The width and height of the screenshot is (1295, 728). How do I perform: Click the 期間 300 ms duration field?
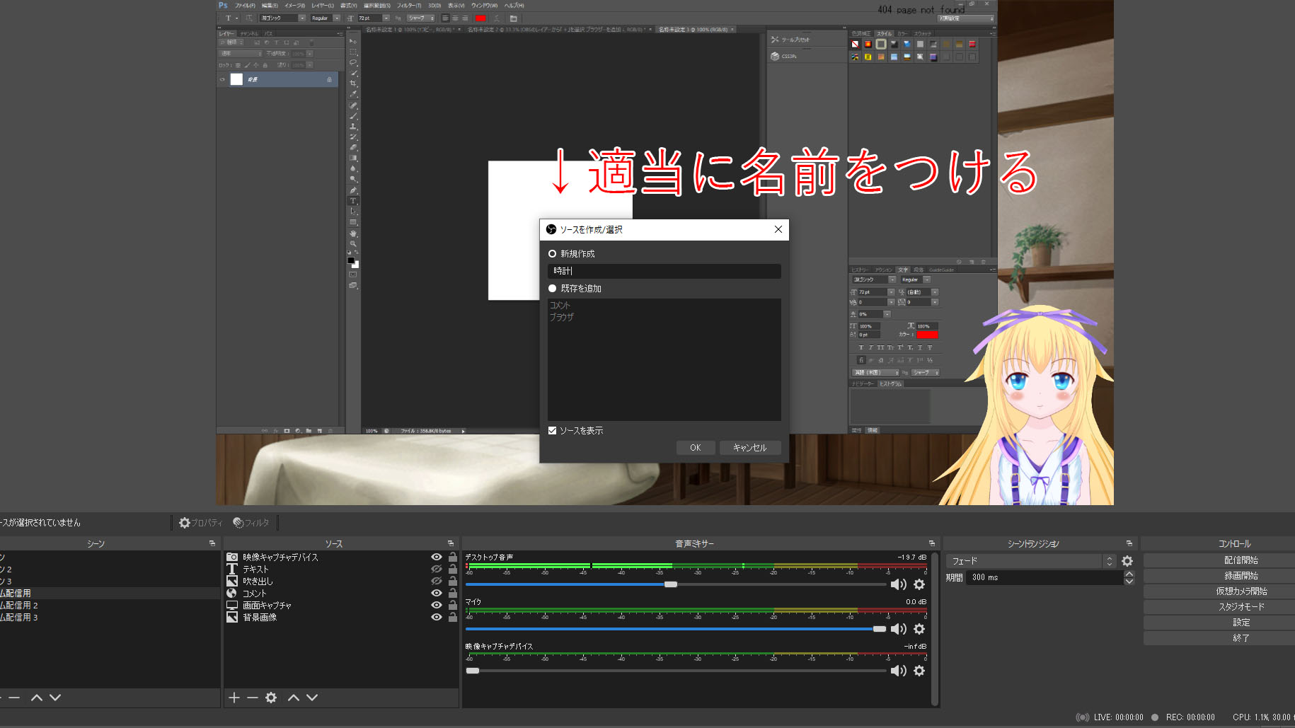point(1045,578)
